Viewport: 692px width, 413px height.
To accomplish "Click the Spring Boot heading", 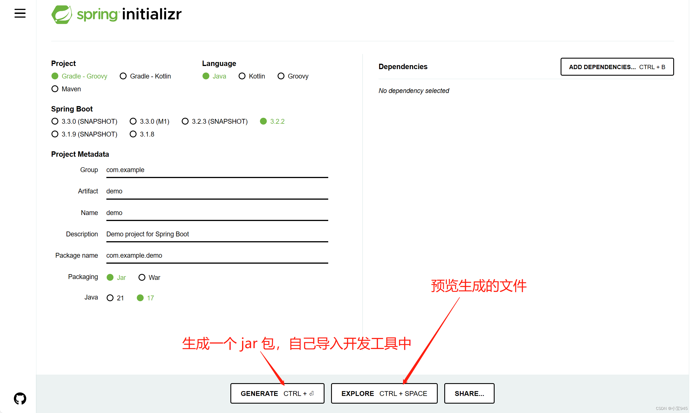I will (x=72, y=109).
